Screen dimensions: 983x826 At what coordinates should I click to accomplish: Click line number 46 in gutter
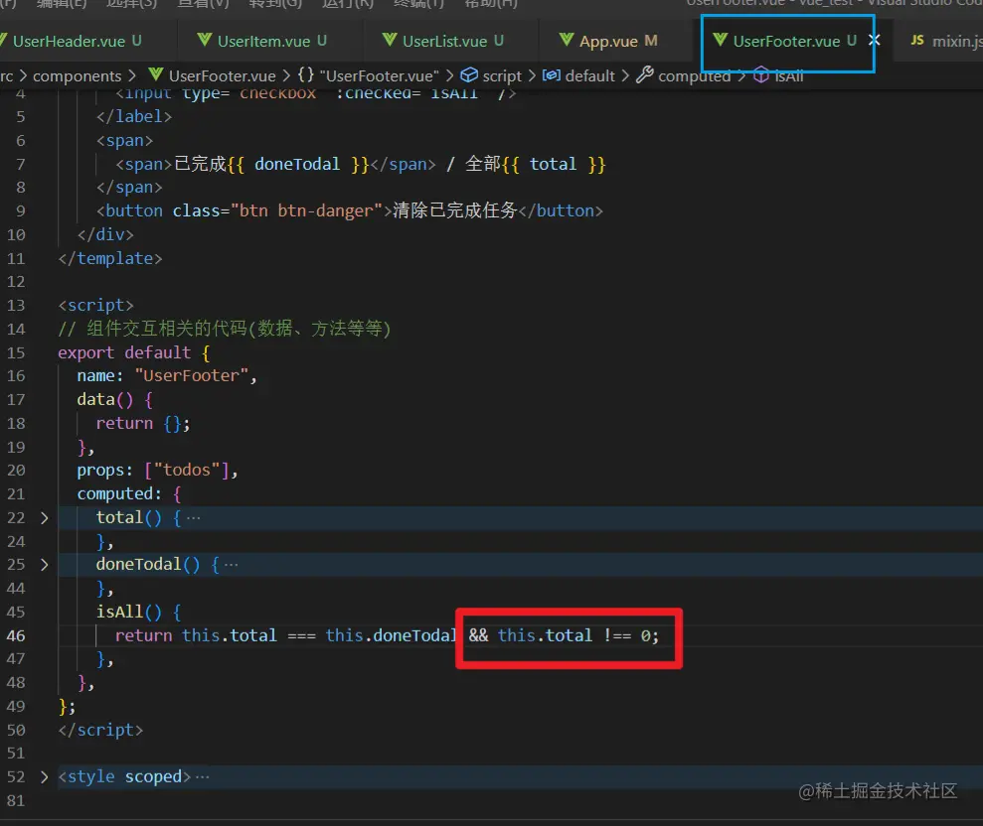click(x=16, y=635)
